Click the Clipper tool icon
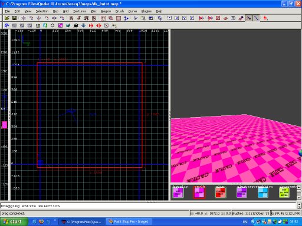The width and height of the screenshot is (302, 226). 126,18
